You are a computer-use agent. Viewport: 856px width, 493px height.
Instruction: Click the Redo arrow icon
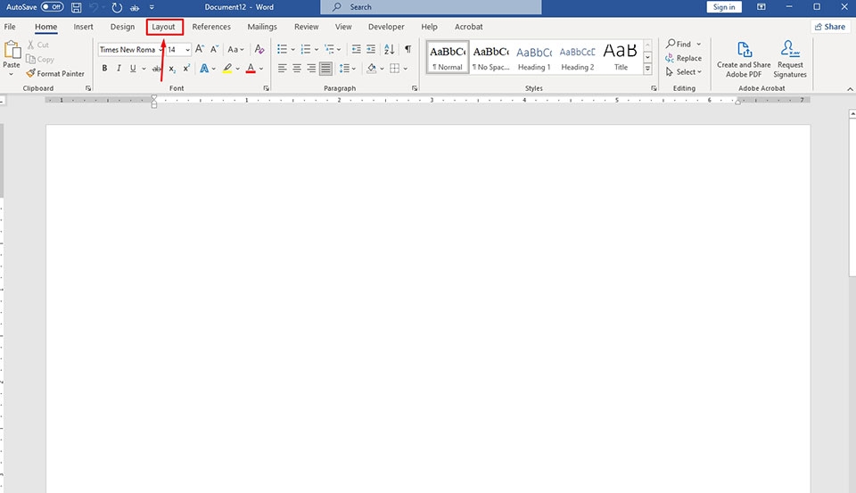click(117, 8)
